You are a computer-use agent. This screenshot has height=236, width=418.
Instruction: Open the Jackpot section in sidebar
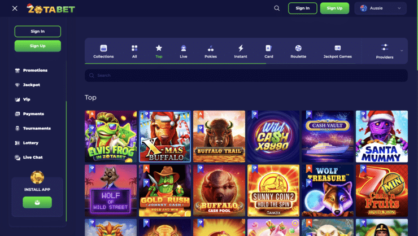pos(31,85)
